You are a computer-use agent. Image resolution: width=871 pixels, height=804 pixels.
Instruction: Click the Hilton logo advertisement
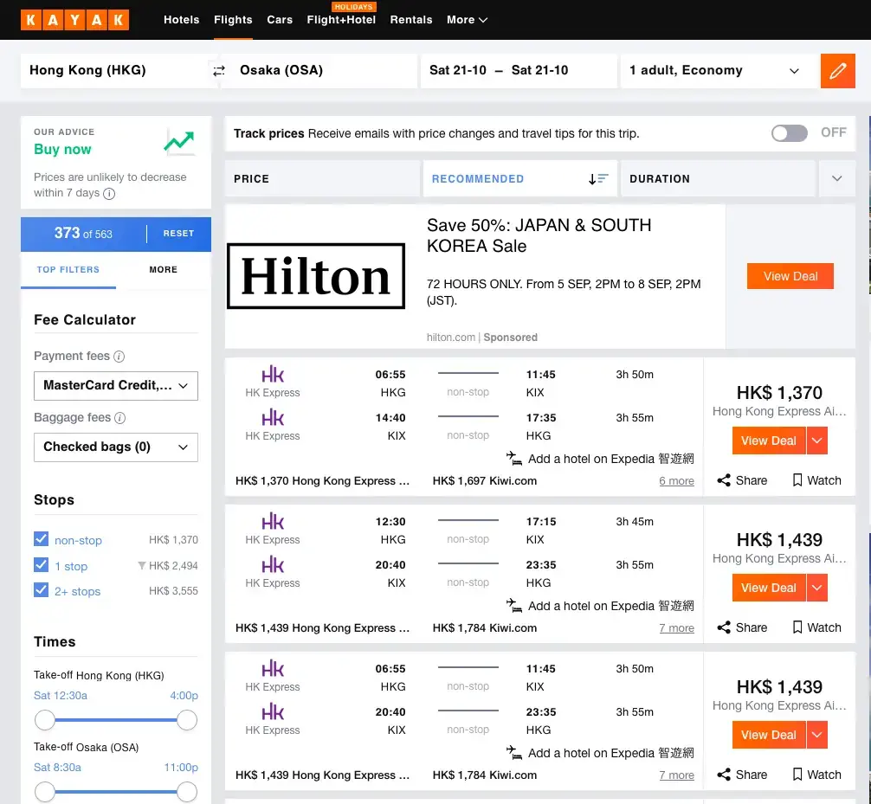316,276
